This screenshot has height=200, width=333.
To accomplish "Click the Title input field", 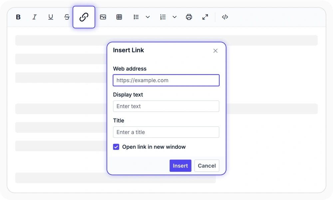I will (x=166, y=132).
